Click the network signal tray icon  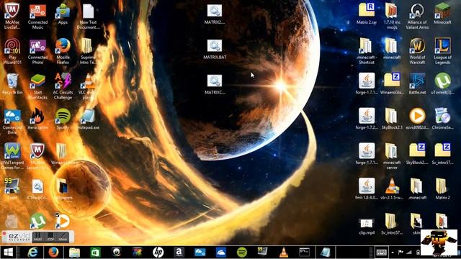[x=409, y=253]
